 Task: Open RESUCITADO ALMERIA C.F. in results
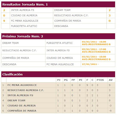click(71, 16)
